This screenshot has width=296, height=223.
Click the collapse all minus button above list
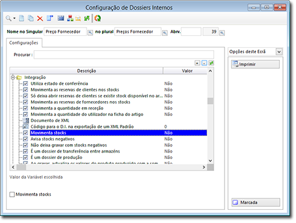click(204, 63)
